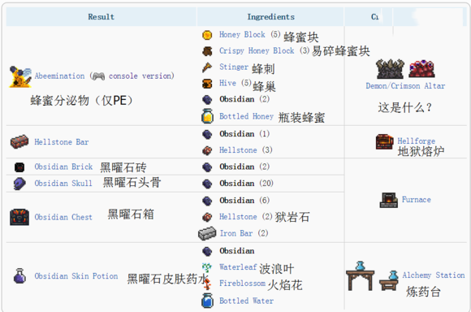
Task: Click the Obsidian (6) ingredient text
Action: (244, 200)
